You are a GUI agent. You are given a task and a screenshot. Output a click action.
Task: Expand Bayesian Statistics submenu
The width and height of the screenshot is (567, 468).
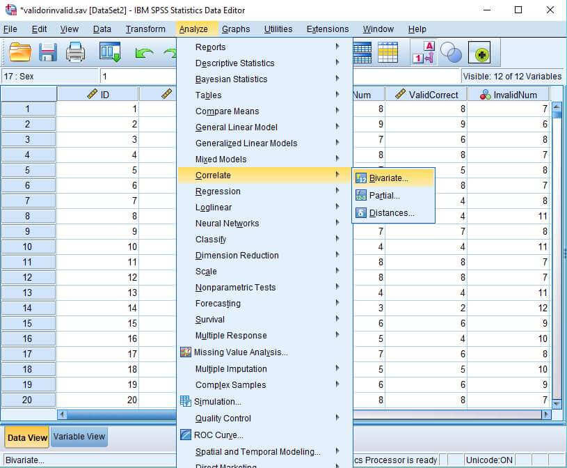coord(337,78)
